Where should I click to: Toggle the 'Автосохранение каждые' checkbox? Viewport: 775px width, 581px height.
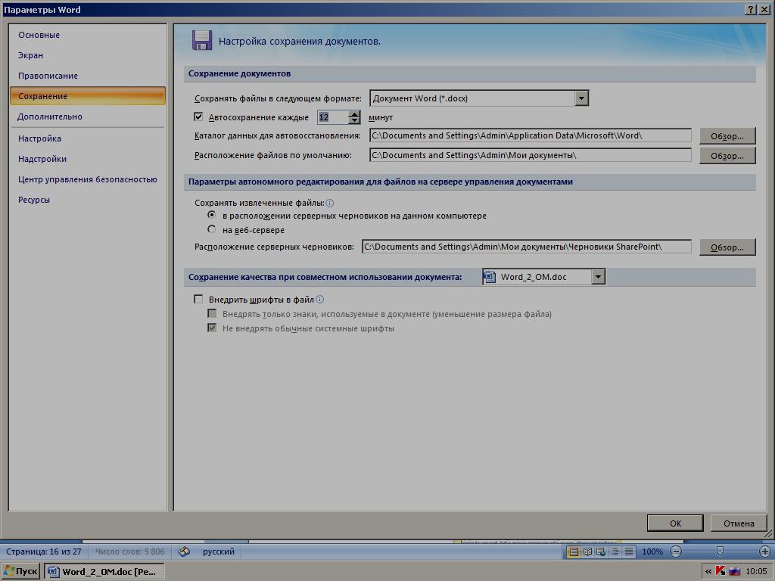198,117
